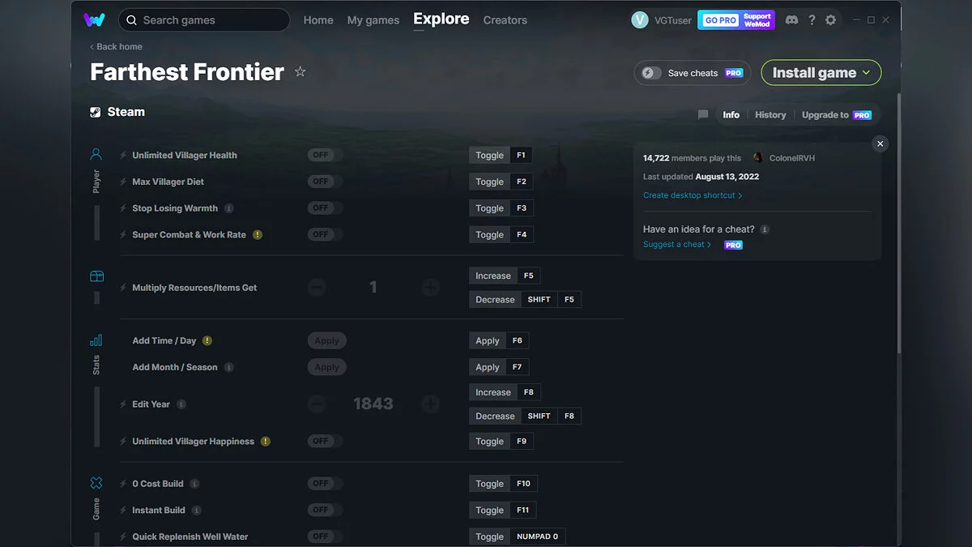Select the Player cheats category in the sidebar
The width and height of the screenshot is (972, 547).
point(96,154)
